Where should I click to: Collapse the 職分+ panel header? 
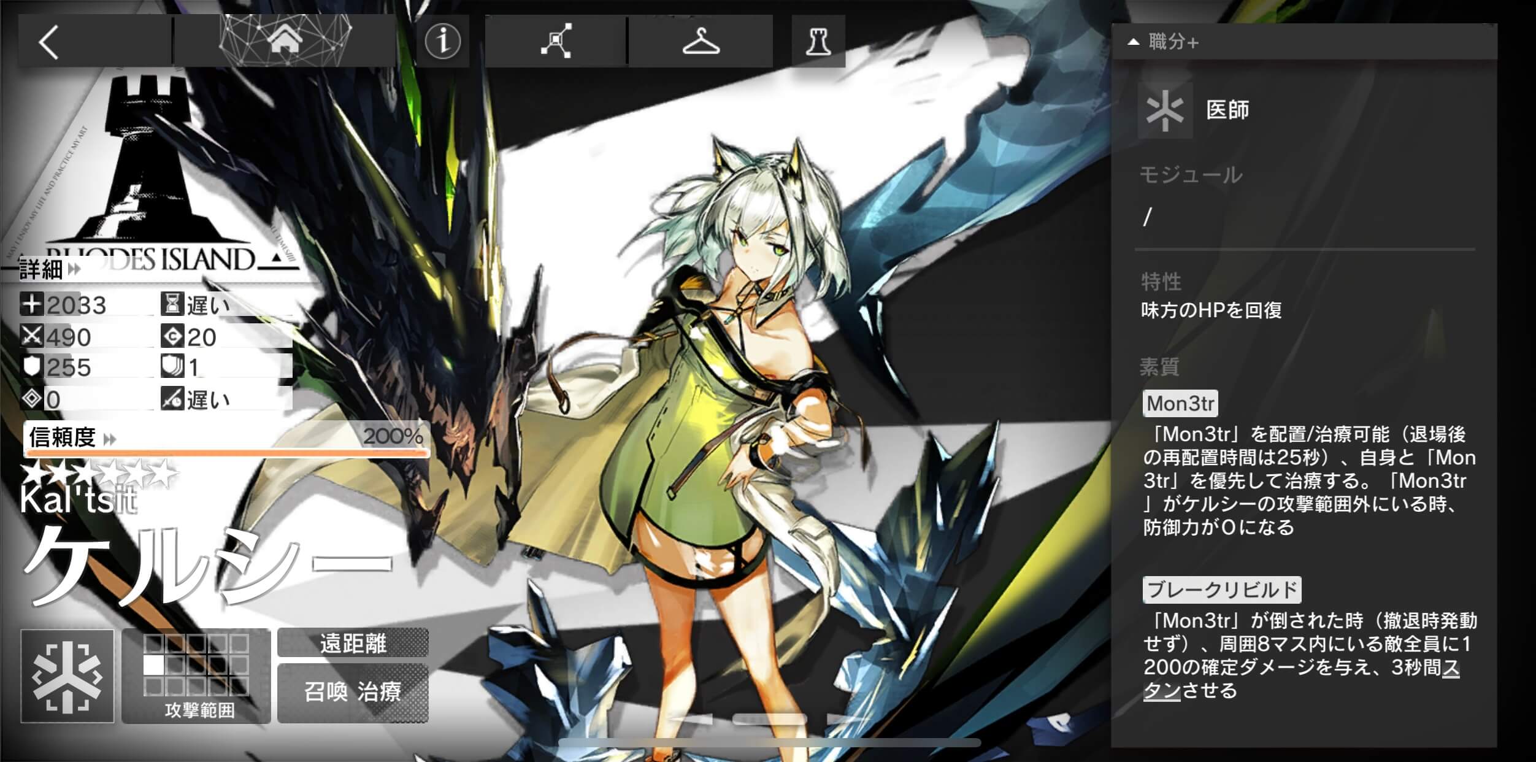1304,42
